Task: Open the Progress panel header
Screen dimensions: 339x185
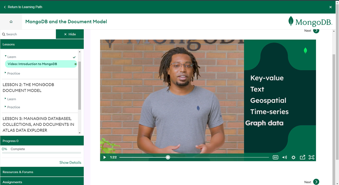Action: [x=42, y=141]
